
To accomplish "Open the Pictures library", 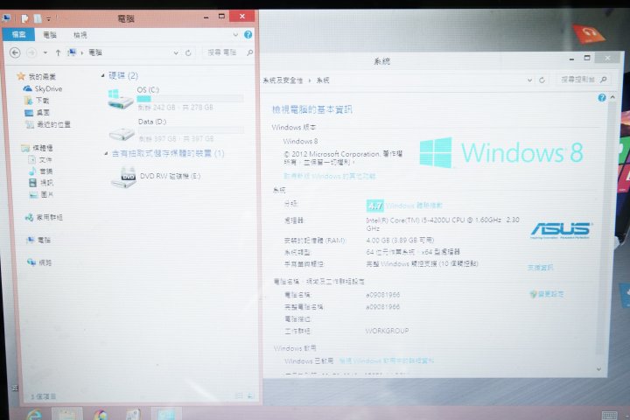I will [41, 194].
